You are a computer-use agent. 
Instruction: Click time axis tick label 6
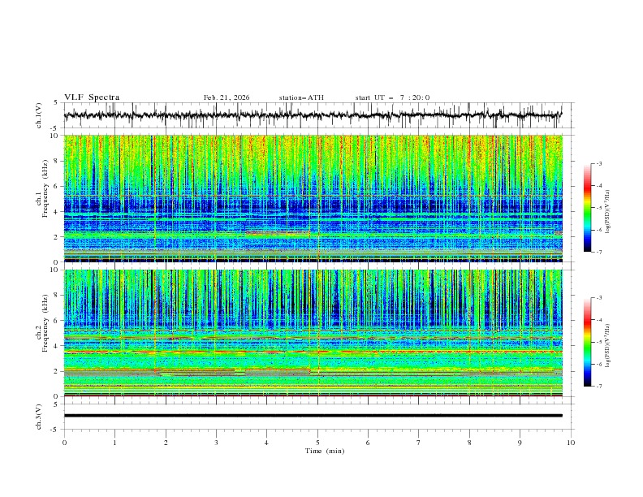pos(368,443)
